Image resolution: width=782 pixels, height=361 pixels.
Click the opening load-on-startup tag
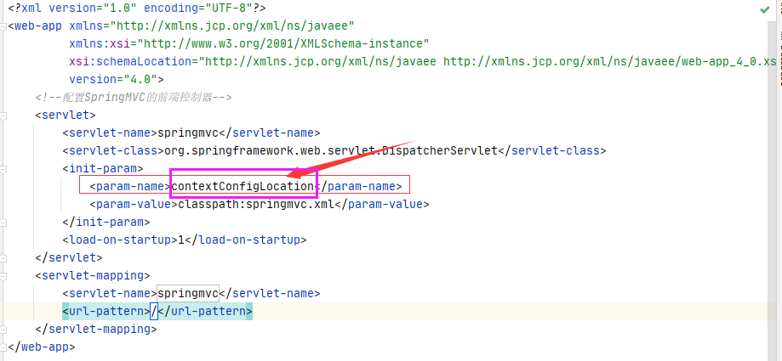tap(120, 240)
